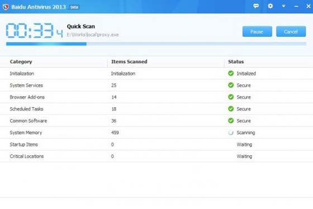313x209 pixels.
Task: Click the Scanning status text
Action: tap(246, 132)
